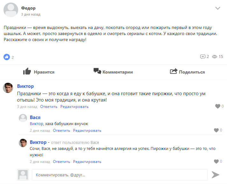Click Федор's profile avatar
Image resolution: width=227 pixels, height=184 pixels.
(x=11, y=10)
